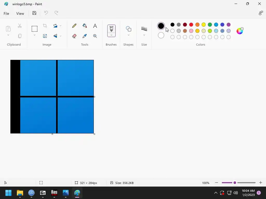The image size is (266, 199).
Task: Click the Flip icon
Action: coord(55,36)
